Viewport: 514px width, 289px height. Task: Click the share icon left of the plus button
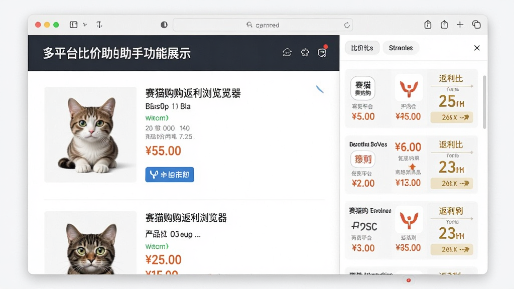[444, 24]
